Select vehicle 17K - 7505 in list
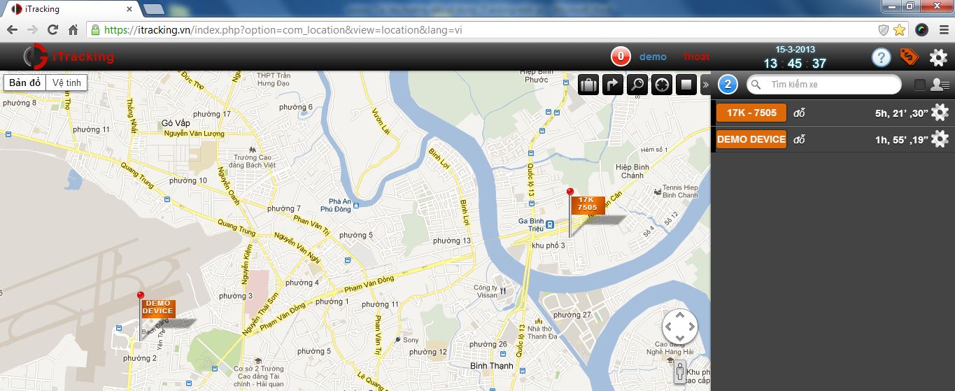This screenshot has width=955, height=391. [751, 113]
